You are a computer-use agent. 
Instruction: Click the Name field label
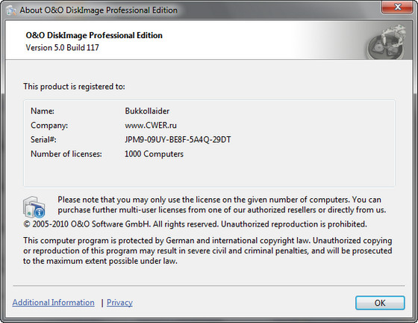[43, 111]
